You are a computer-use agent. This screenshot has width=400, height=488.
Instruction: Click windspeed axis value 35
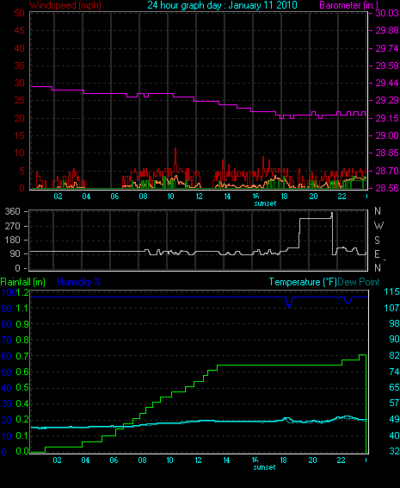tap(19, 66)
